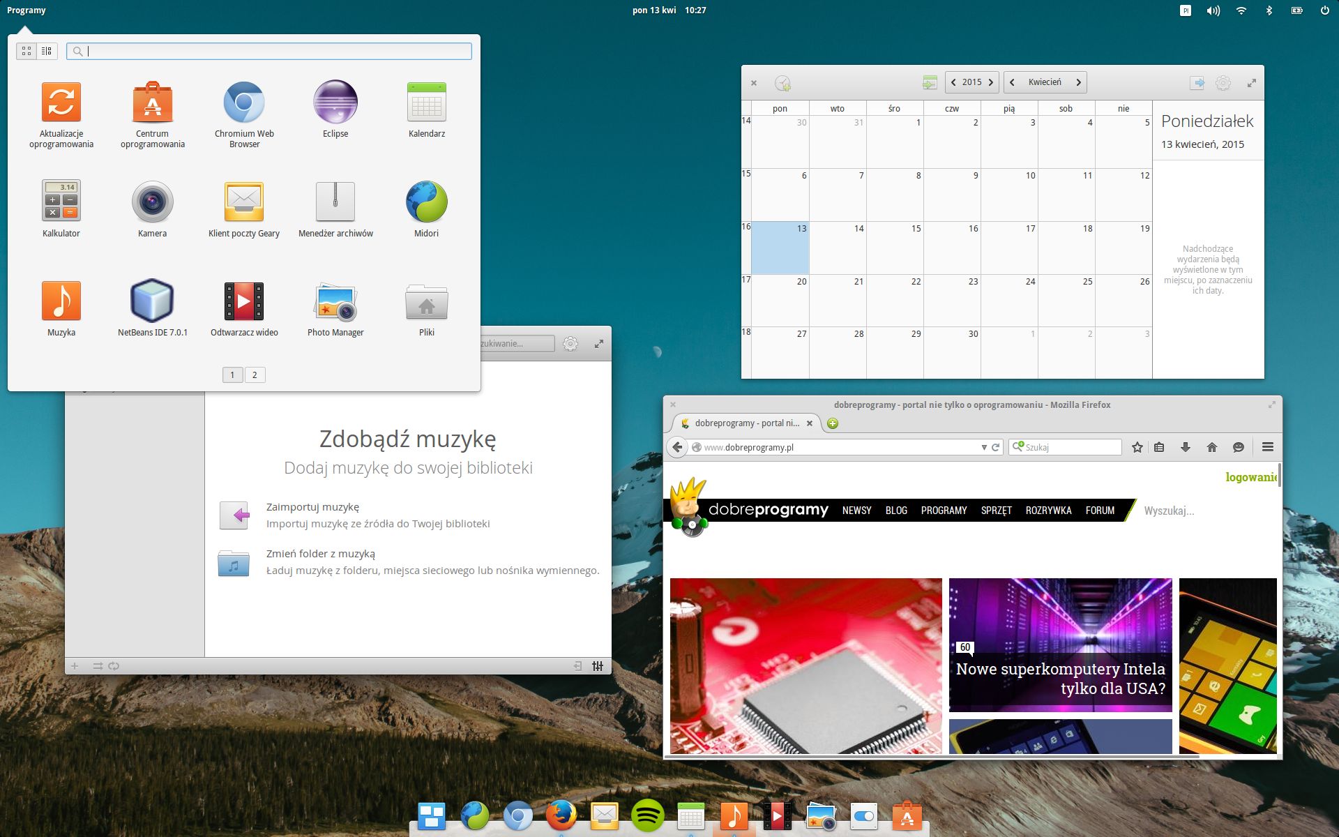Open Kalkulator from the launcher

(61, 209)
